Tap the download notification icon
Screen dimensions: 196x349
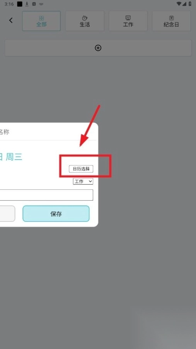(x=27, y=4)
